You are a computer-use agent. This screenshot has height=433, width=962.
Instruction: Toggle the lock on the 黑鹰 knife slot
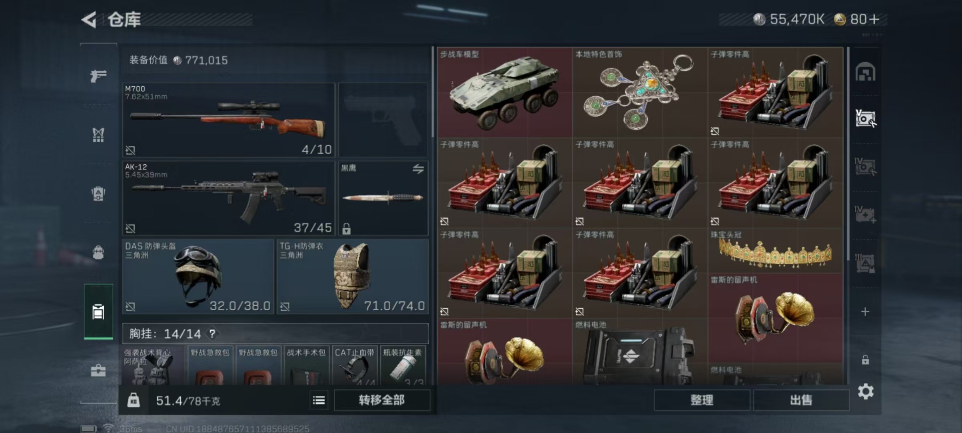pyautogui.click(x=346, y=229)
